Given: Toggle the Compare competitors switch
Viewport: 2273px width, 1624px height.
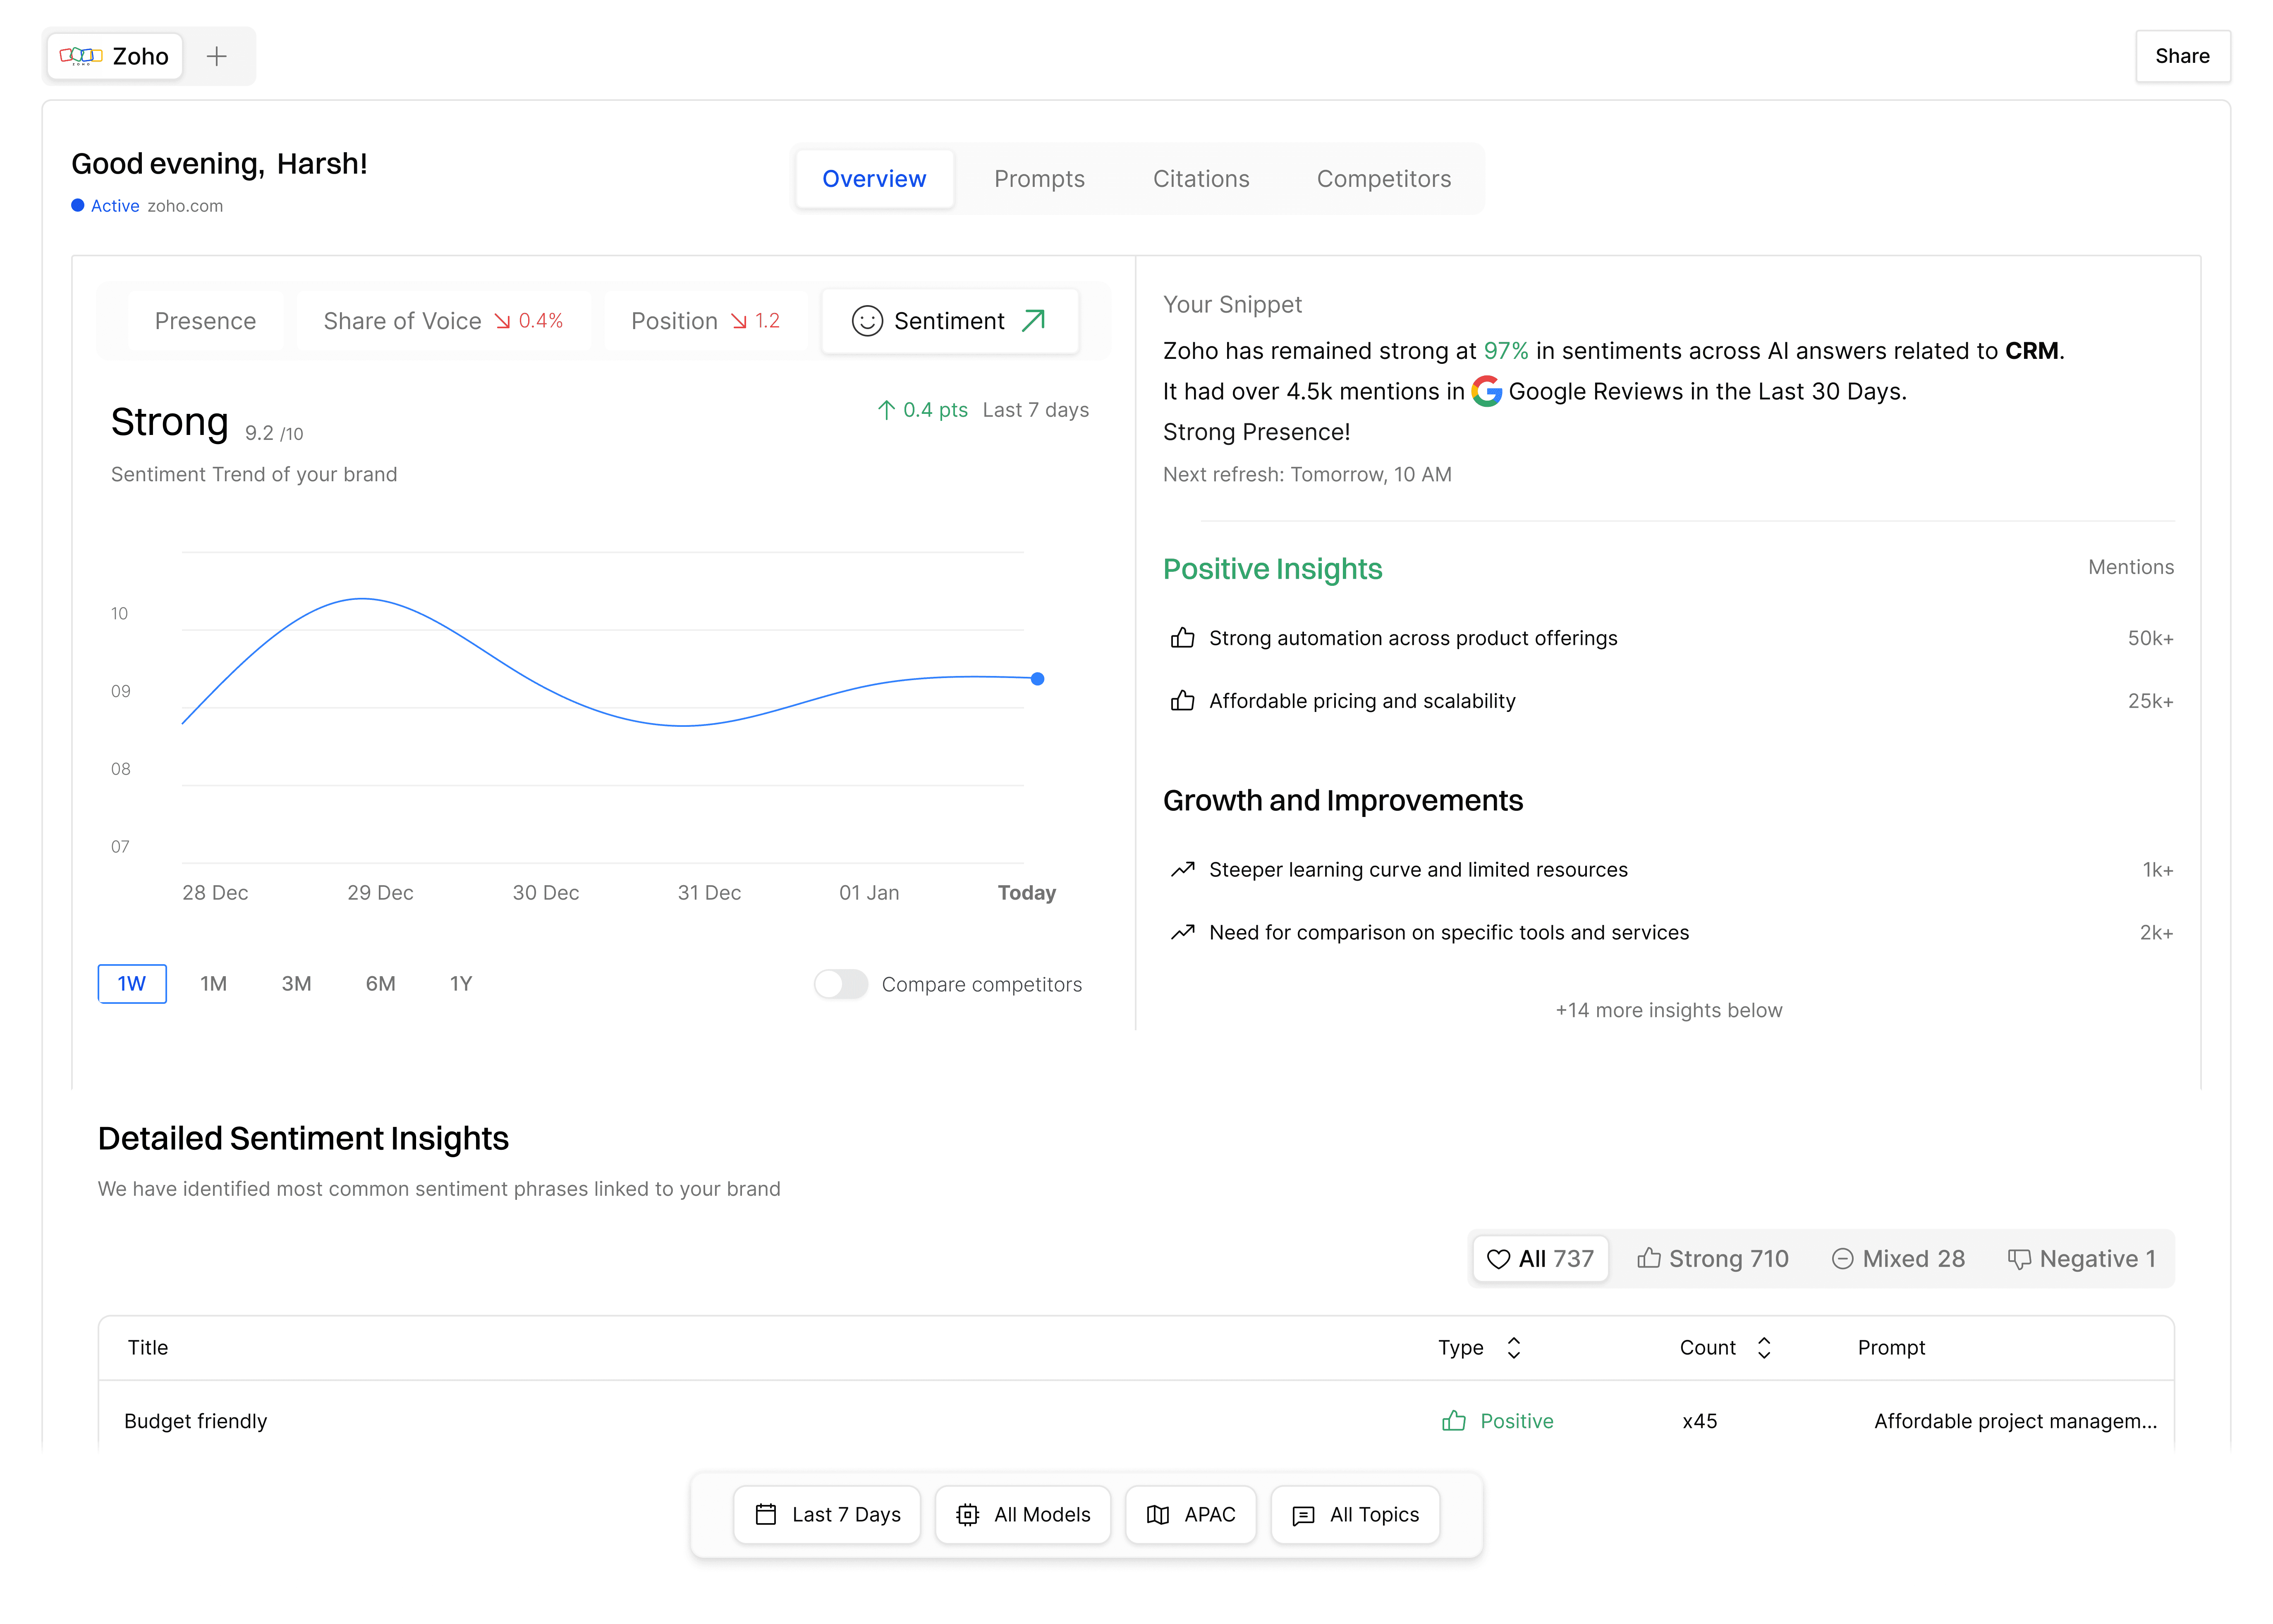Looking at the screenshot, I should [840, 984].
